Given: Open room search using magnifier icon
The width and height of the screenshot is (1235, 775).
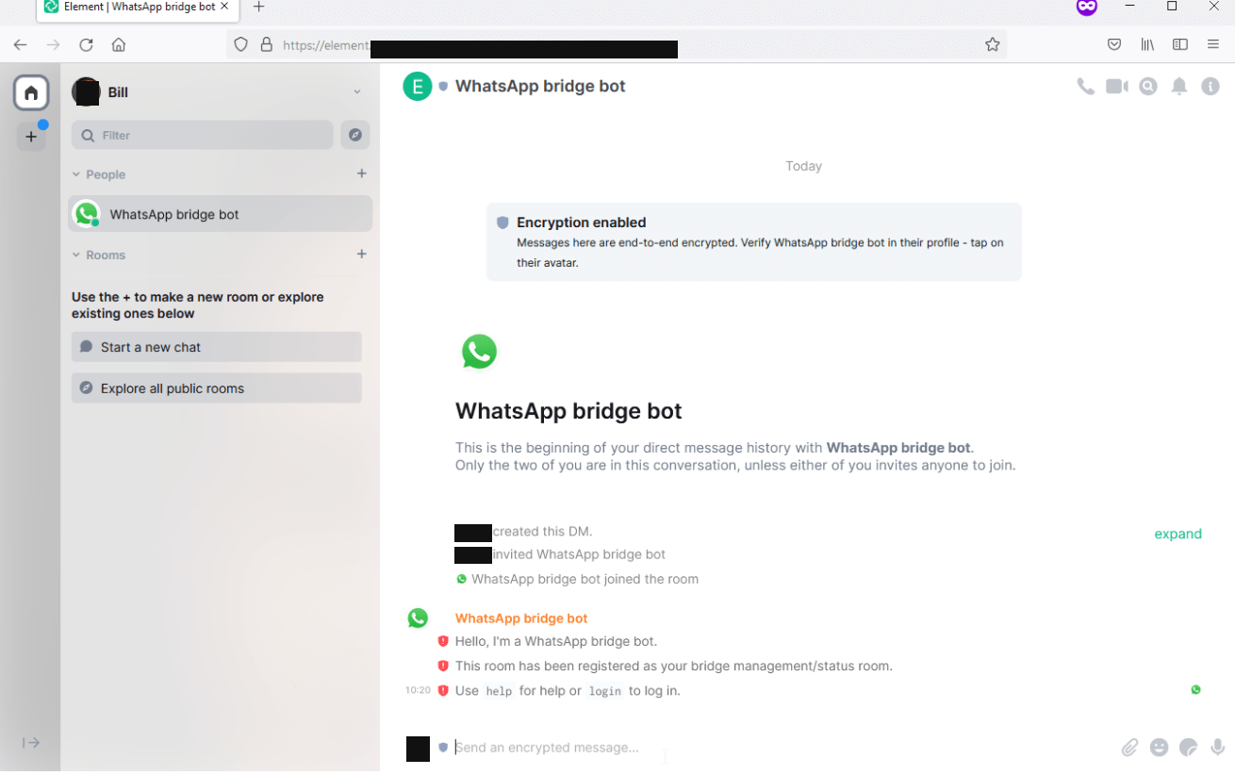Looking at the screenshot, I should 1147,87.
